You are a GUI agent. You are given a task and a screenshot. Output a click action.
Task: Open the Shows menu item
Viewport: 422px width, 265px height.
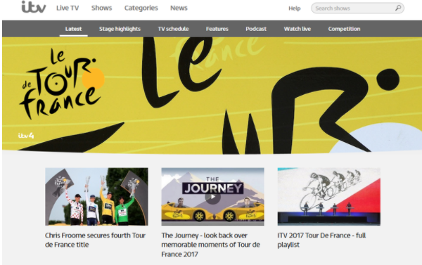pyautogui.click(x=101, y=8)
